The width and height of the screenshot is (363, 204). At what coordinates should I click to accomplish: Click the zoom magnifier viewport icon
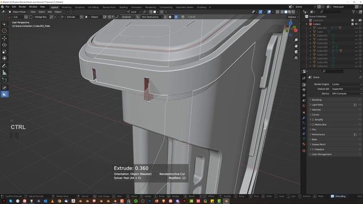(x=296, y=40)
